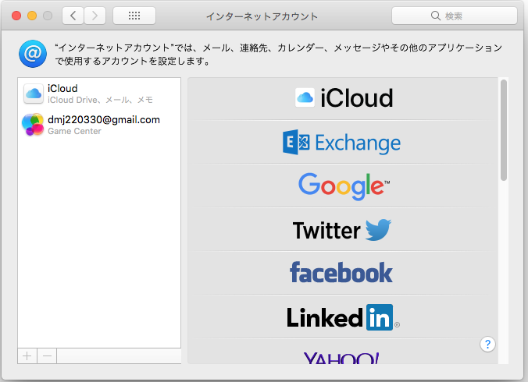Viewport: 528px width, 382px height.
Task: Click the blue @ Internet Accounts icon
Action: pyautogui.click(x=33, y=54)
